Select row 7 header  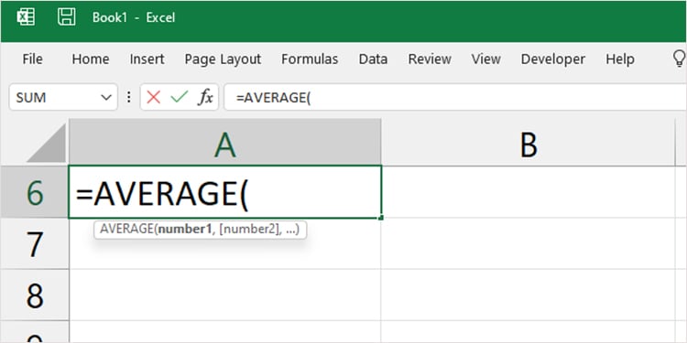coord(35,243)
